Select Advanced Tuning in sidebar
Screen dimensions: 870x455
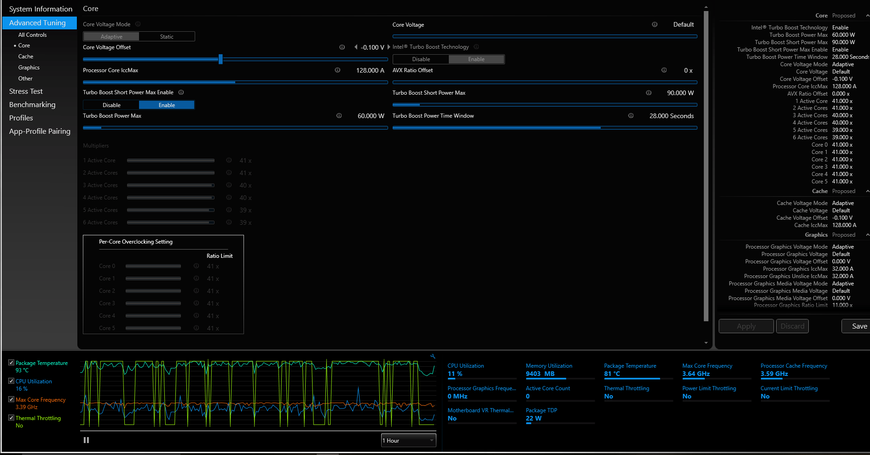pyautogui.click(x=40, y=23)
